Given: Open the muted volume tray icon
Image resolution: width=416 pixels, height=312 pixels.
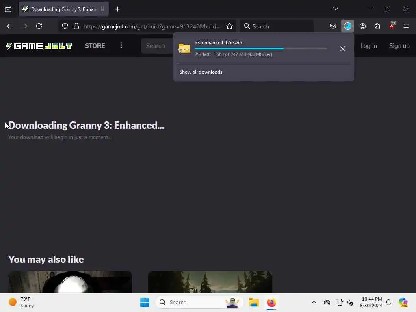Looking at the screenshot, I should 350,302.
